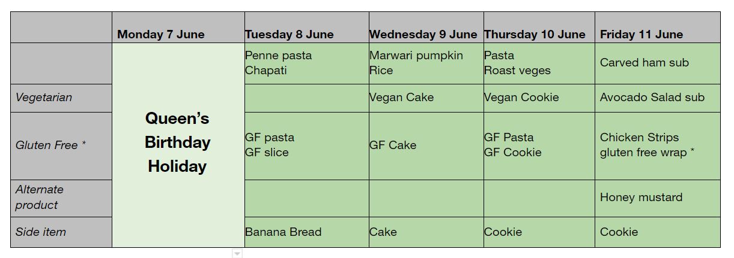Image resolution: width=734 pixels, height=258 pixels.
Task: Click the Penne pasta Chapati cell
Action: pos(307,63)
